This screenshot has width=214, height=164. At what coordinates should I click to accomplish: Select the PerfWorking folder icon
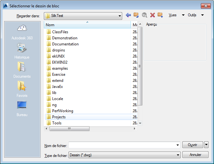[49, 111]
